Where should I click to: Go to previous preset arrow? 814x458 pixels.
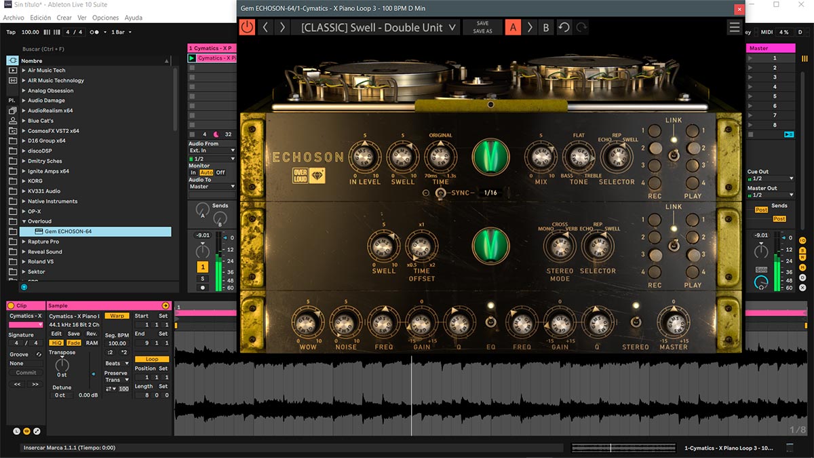coord(266,27)
